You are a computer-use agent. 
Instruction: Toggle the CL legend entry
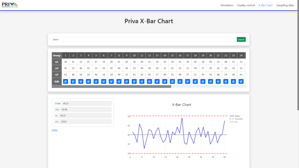point(234,122)
